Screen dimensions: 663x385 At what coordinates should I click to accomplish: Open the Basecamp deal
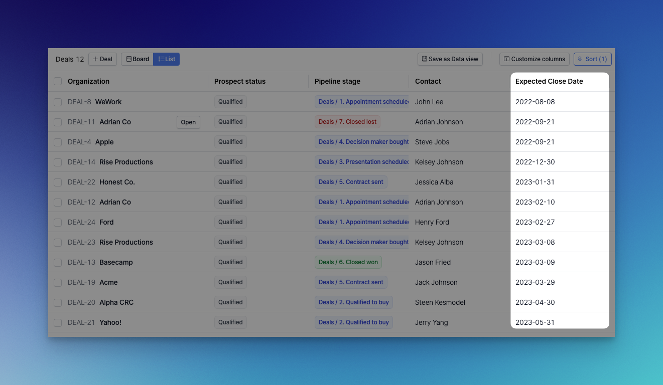[x=116, y=262]
